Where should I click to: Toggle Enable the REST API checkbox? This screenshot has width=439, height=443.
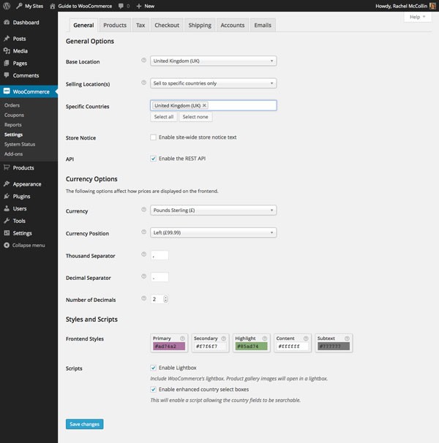point(154,159)
